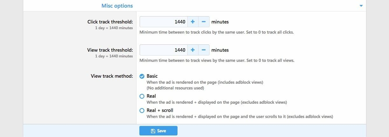The height and width of the screenshot is (137, 389).
Task: Focus the View track threshold input
Action: (163, 50)
